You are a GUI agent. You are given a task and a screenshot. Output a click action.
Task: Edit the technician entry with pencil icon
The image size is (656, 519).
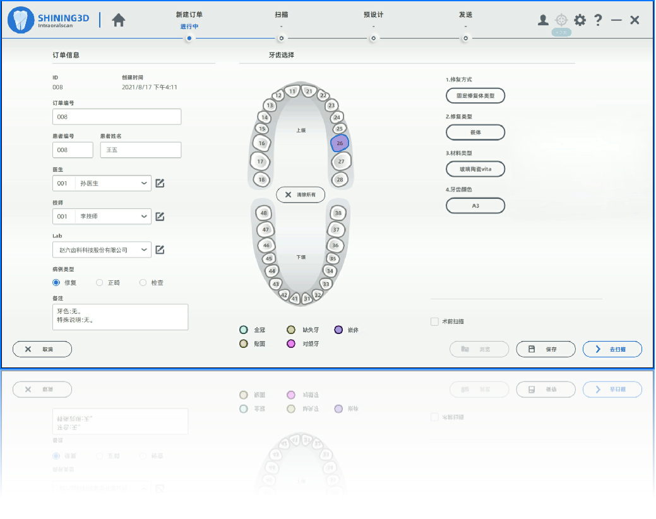click(x=160, y=217)
